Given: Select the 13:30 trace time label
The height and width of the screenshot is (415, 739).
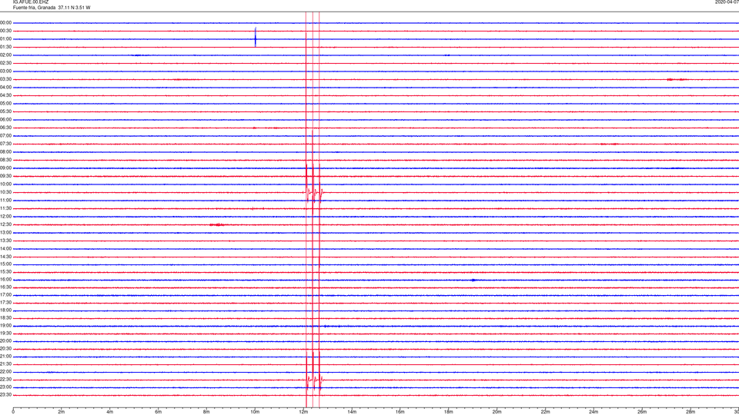Looking at the screenshot, I should [x=5, y=241].
